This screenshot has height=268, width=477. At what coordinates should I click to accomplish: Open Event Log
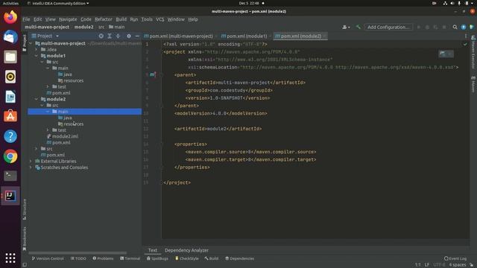(455, 258)
